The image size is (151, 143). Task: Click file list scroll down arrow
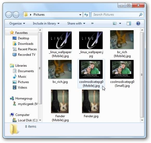coord(142,120)
